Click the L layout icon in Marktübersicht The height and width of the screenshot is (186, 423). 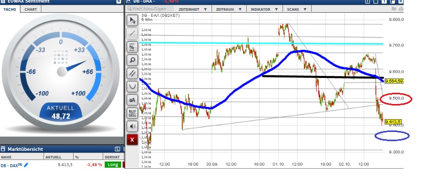click(x=118, y=149)
